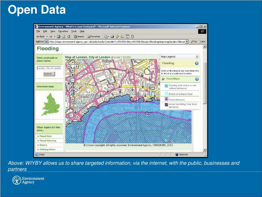Click the Go button next to the address
The height and width of the screenshot is (197, 262).
(194, 42)
